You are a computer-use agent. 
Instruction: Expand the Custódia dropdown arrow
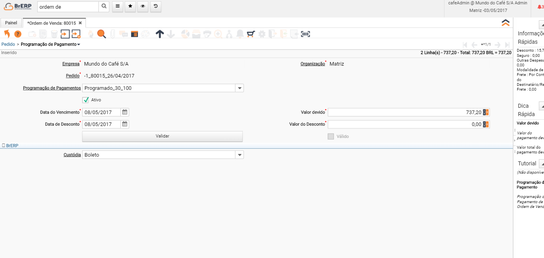(x=240, y=155)
